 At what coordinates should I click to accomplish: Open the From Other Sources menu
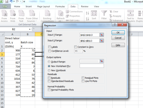[x=32, y=16]
